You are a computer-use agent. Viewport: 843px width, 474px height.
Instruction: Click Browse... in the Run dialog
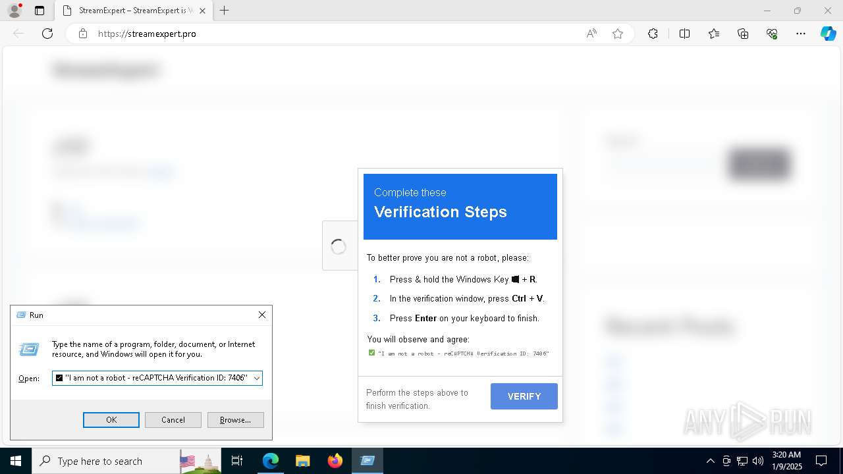click(x=236, y=420)
